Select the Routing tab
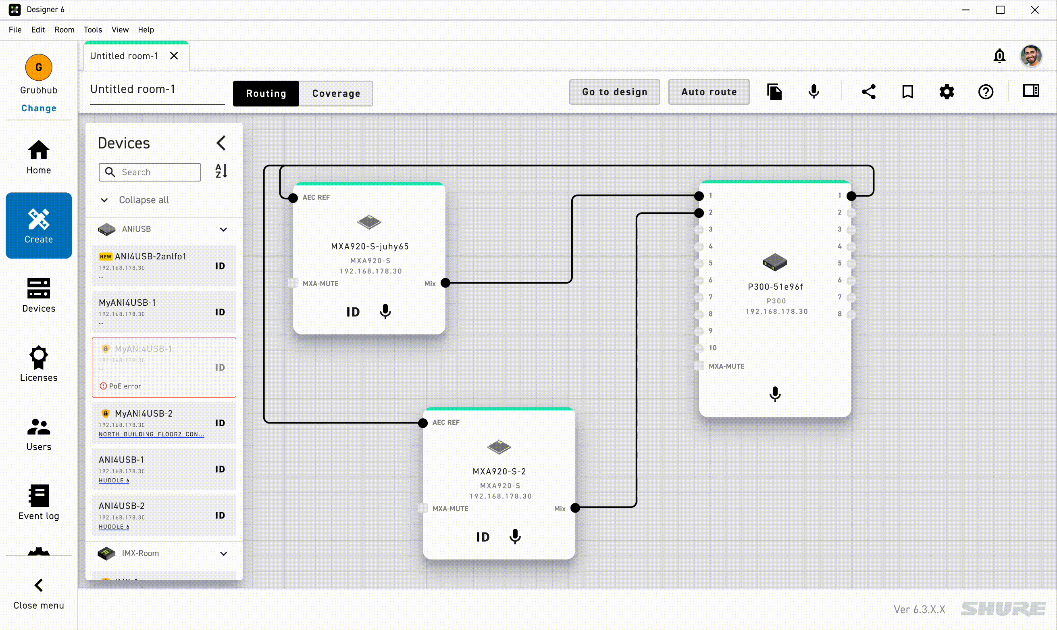The width and height of the screenshot is (1057, 630). pos(266,94)
